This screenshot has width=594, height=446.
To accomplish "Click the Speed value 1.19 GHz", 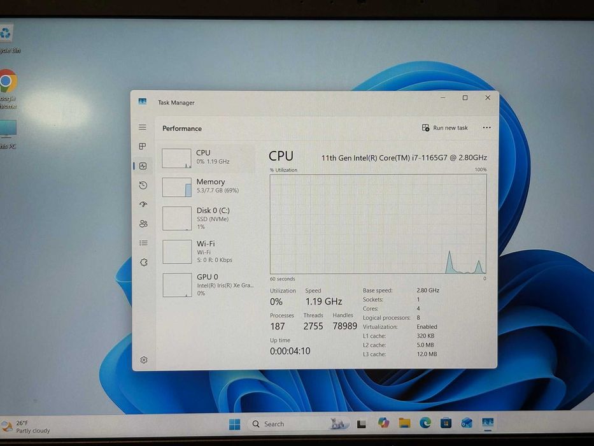I will click(x=324, y=301).
